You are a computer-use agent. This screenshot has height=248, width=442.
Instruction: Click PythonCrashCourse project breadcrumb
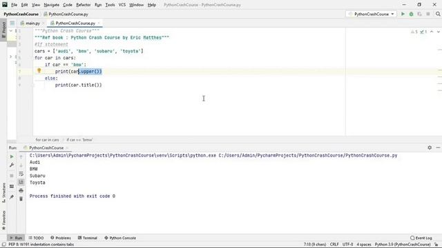tap(21, 14)
